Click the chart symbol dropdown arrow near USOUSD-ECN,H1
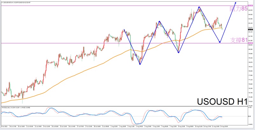255x130 pixels. pyautogui.click(x=2, y=3)
